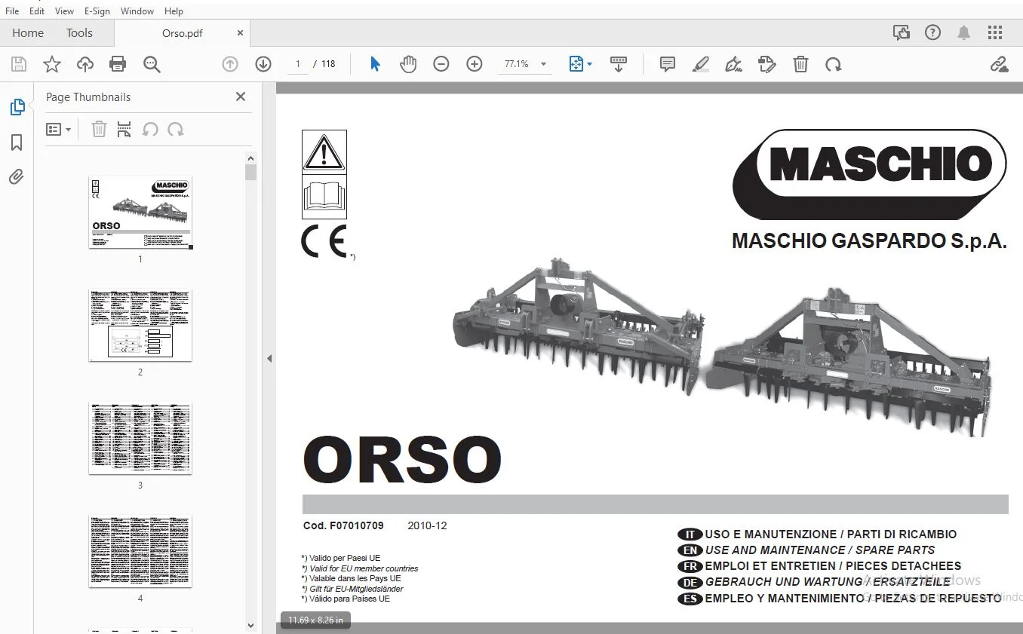This screenshot has width=1023, height=634.
Task: Print the Orso.pdf document
Action: click(118, 65)
